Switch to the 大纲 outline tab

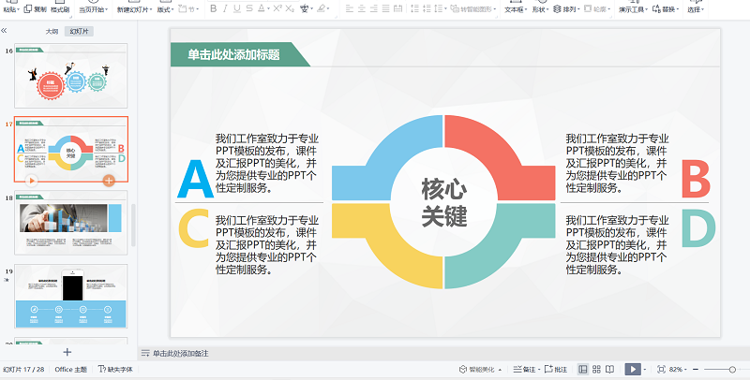52,31
